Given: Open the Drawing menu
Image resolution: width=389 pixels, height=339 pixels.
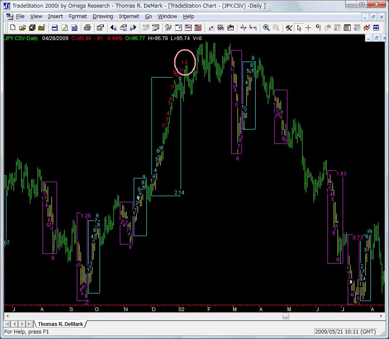Looking at the screenshot, I should 103,16.
